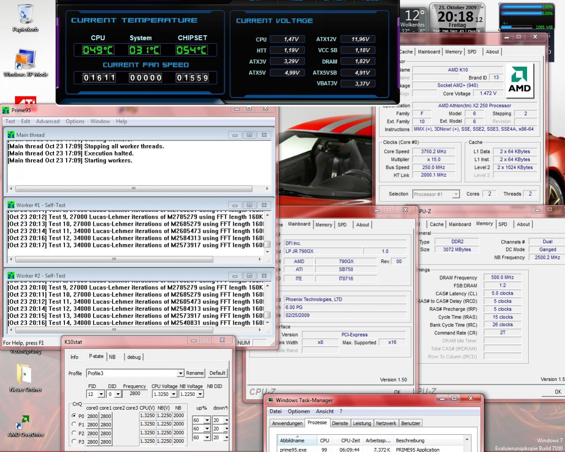Select P0 state radio button
This screenshot has width=565, height=452.
[x=74, y=416]
